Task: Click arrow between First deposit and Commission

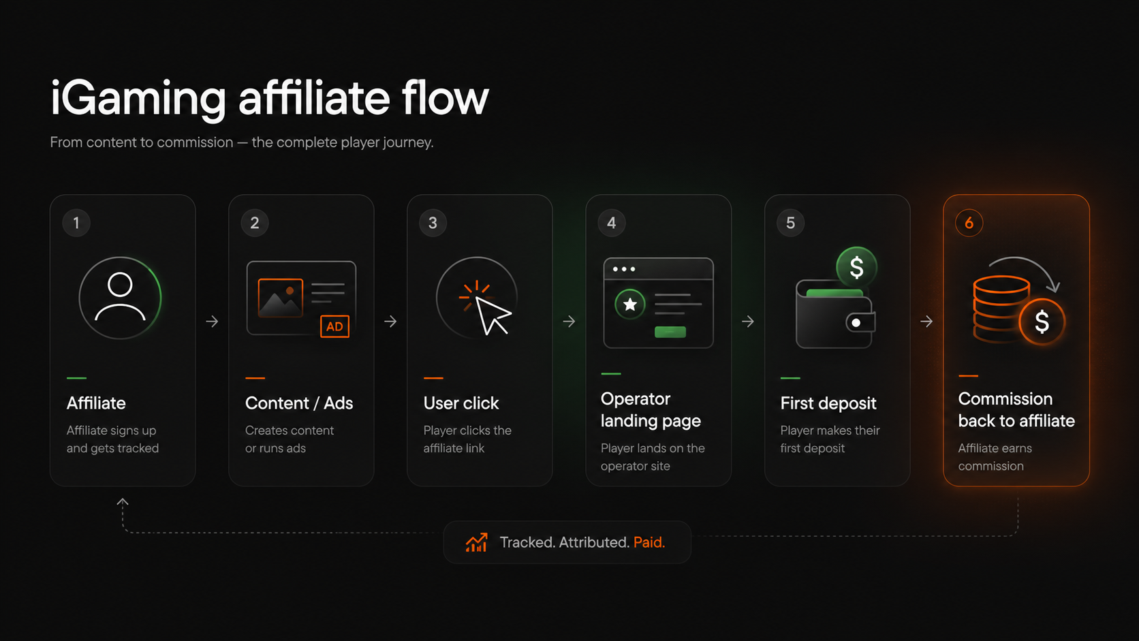Action: (926, 321)
